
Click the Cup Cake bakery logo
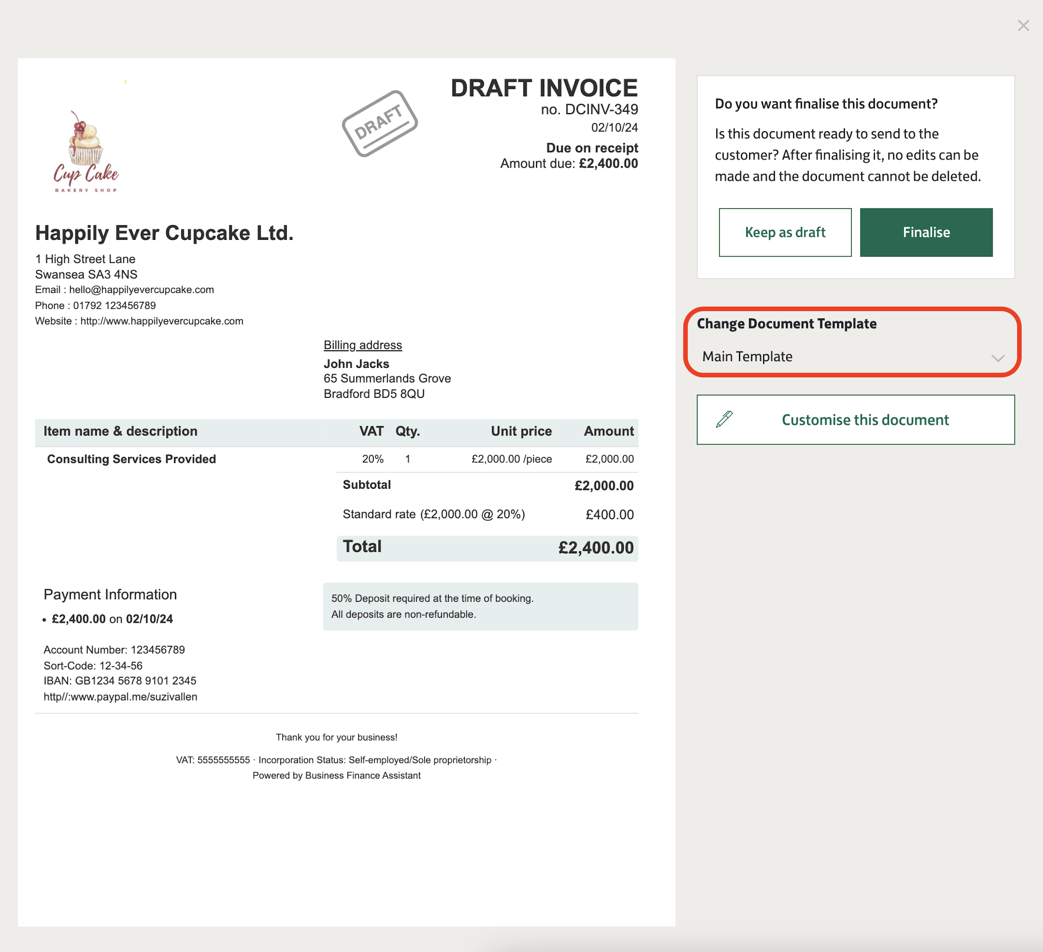tap(86, 152)
